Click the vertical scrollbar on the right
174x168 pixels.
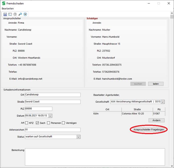172,81
